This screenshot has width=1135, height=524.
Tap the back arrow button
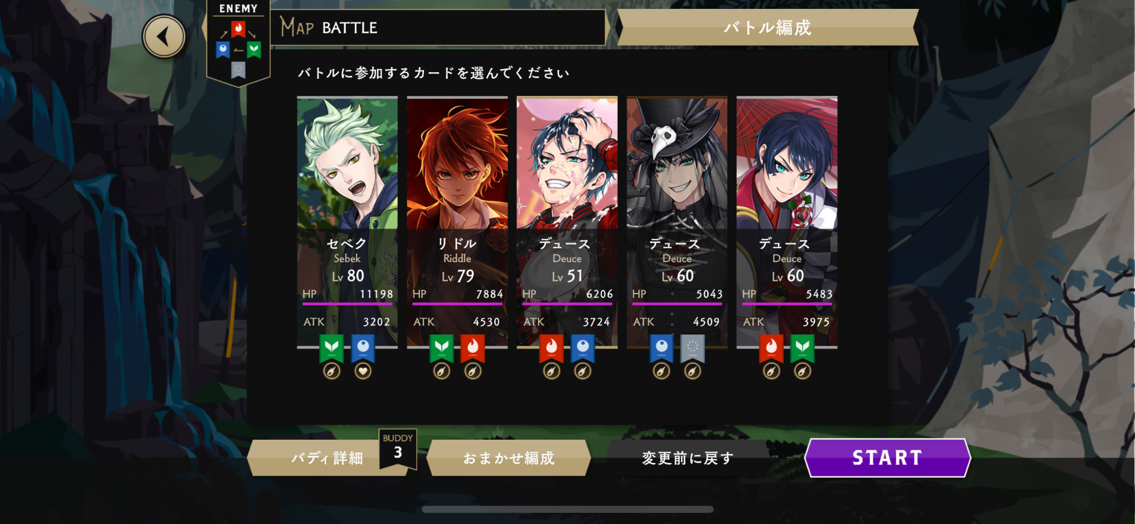(x=163, y=37)
